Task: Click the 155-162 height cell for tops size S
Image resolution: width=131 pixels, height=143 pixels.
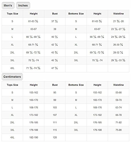Action: click(34, 93)
